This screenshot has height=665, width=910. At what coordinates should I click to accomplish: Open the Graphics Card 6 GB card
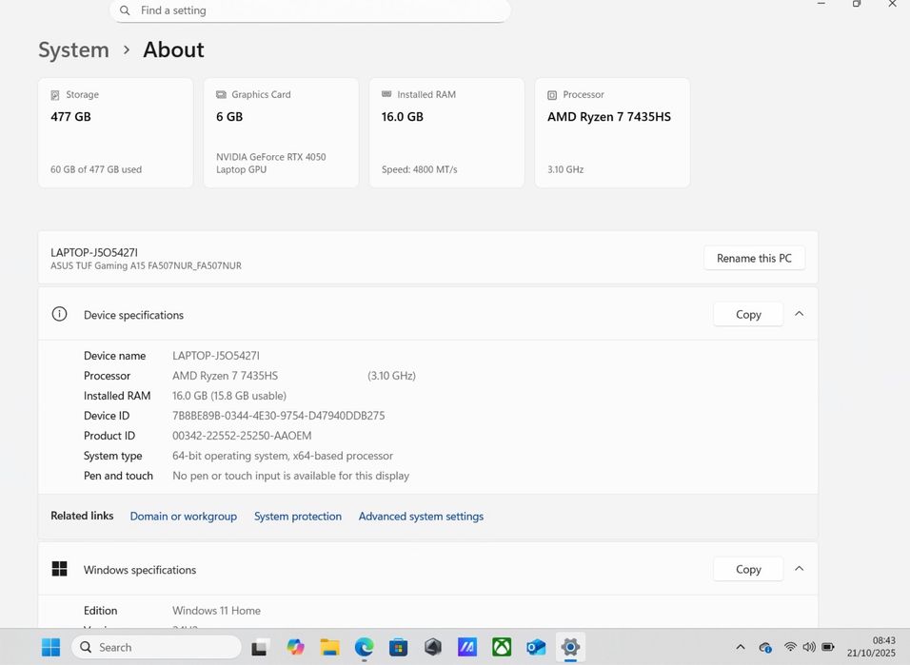[x=281, y=133]
